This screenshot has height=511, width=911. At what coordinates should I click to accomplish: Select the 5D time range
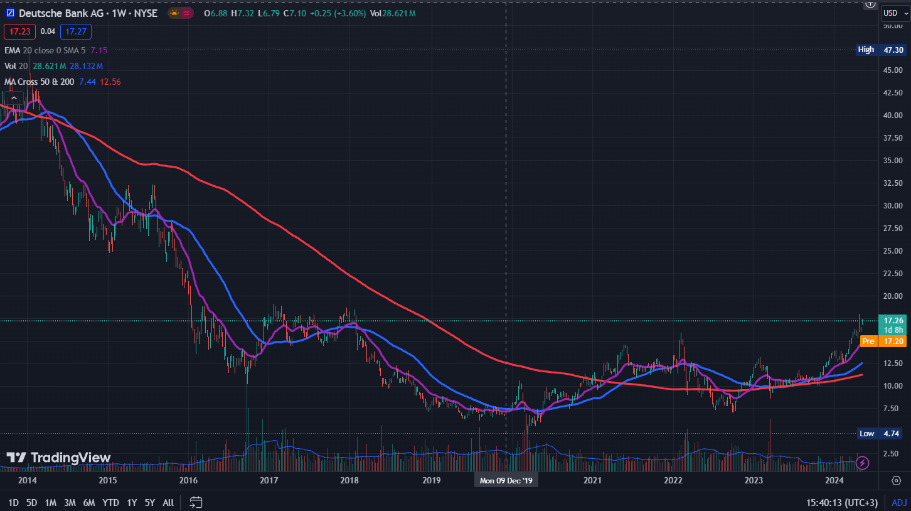tap(32, 502)
